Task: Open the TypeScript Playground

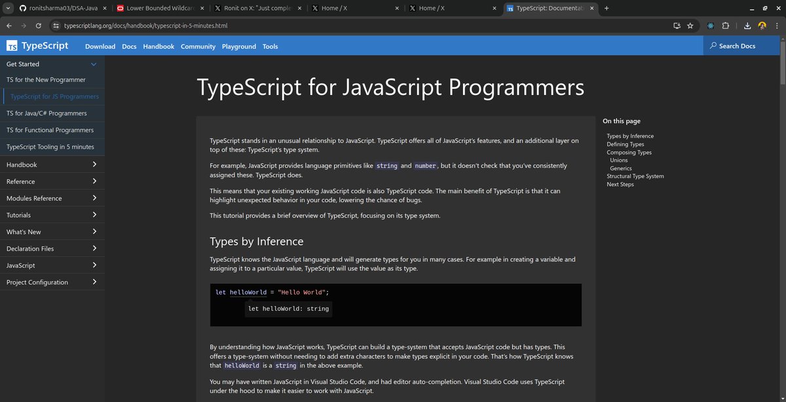Action: [239, 46]
